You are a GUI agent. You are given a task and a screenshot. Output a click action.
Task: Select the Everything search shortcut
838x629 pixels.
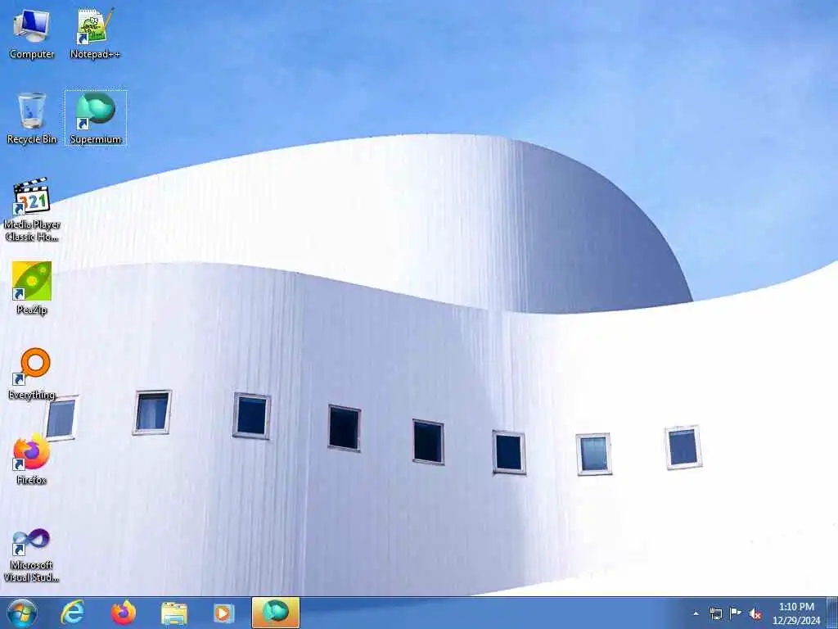32,373
